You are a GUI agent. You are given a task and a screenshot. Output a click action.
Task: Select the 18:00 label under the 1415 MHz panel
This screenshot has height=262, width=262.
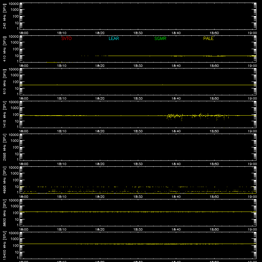point(24,131)
